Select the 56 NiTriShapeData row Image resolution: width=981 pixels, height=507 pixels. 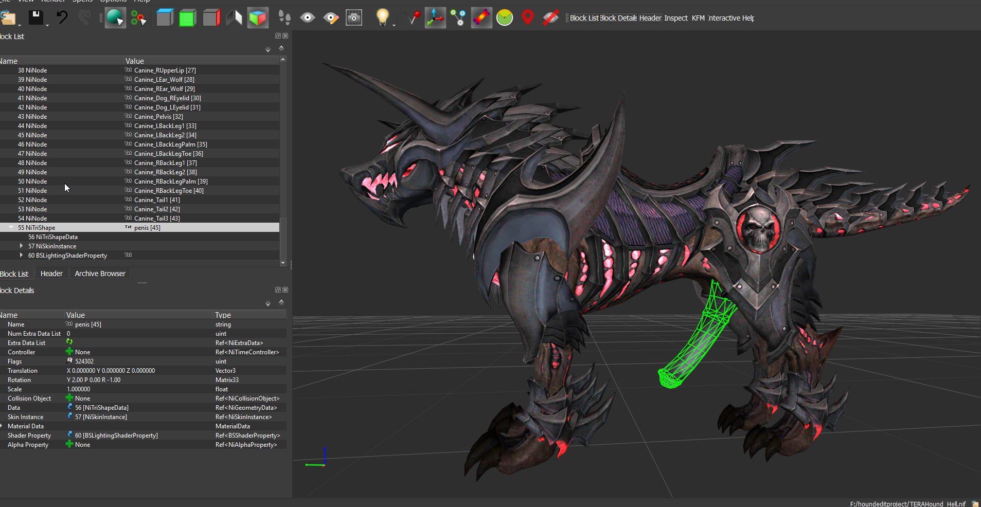[x=139, y=237]
